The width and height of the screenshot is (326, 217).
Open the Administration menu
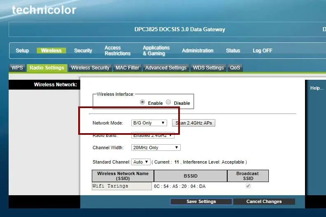tap(198, 51)
